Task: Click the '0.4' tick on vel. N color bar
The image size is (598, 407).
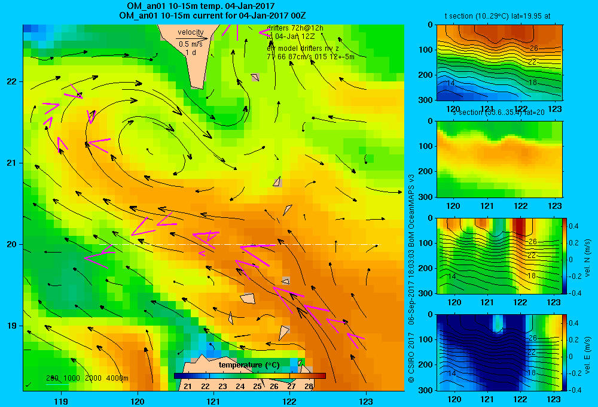Action: (574, 226)
